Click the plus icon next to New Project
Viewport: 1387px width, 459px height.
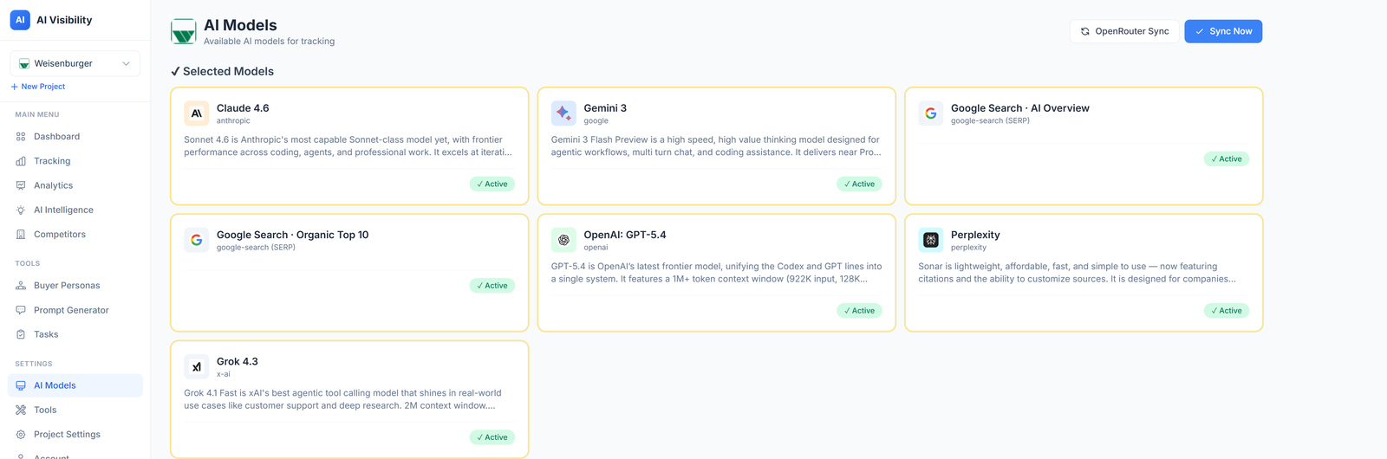(x=14, y=87)
